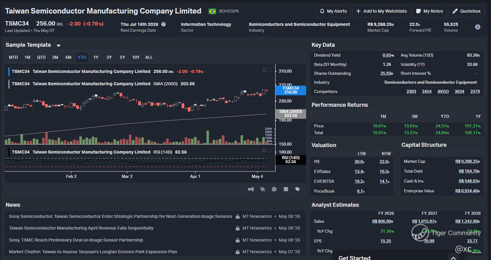Click the crossed-out gear chart icon
Viewport: 491px width, 260px height.
click(x=262, y=189)
